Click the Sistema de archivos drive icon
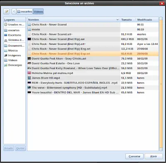The width and height of the screenshot is (166, 163). point(6,40)
